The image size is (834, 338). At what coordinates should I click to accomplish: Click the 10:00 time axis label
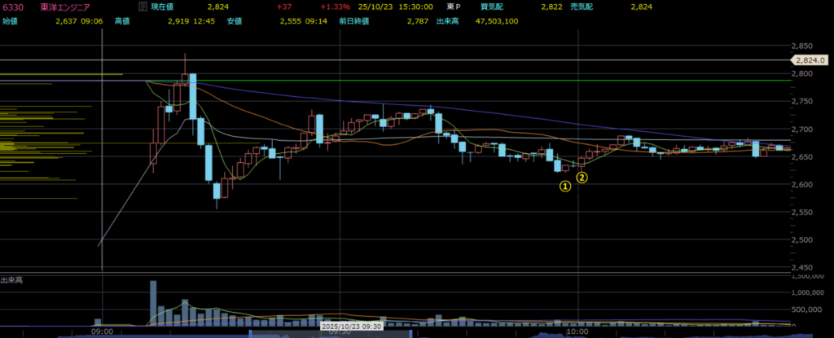coord(577,331)
